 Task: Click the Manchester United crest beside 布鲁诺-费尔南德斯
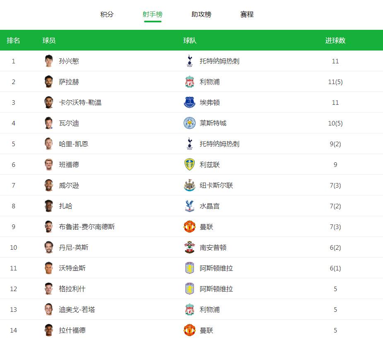coord(190,227)
